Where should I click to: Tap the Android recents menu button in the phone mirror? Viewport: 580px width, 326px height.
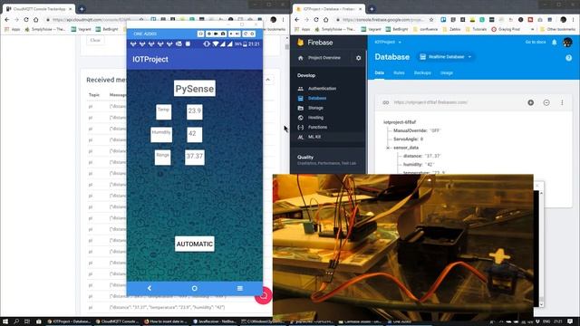[239, 288]
